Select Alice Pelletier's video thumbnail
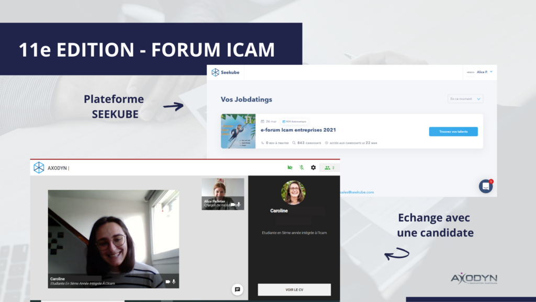The image size is (536, 302). point(223,194)
